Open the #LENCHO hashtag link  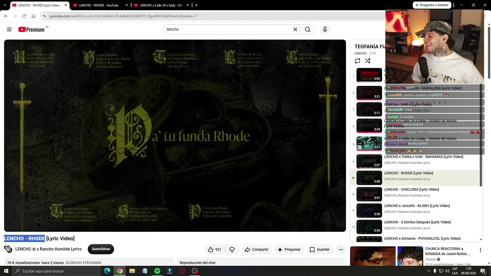tap(74, 263)
